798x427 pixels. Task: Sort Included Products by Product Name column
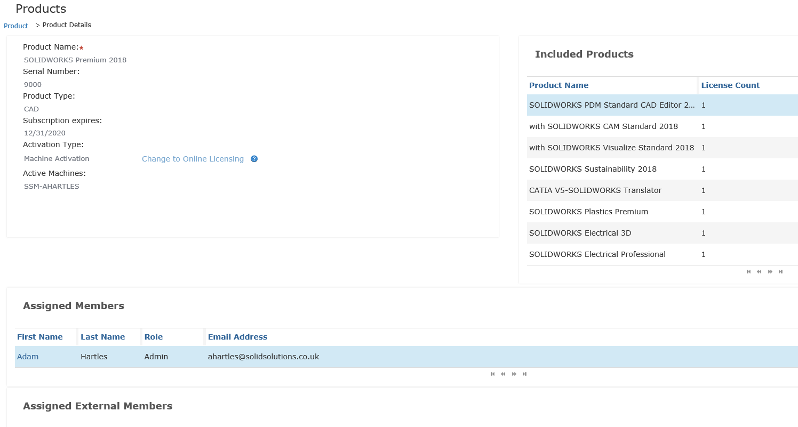(558, 85)
